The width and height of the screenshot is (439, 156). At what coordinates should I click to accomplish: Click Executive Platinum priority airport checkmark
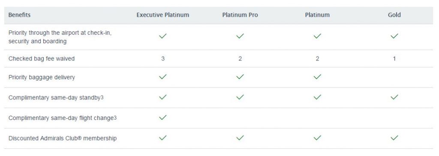coord(162,36)
